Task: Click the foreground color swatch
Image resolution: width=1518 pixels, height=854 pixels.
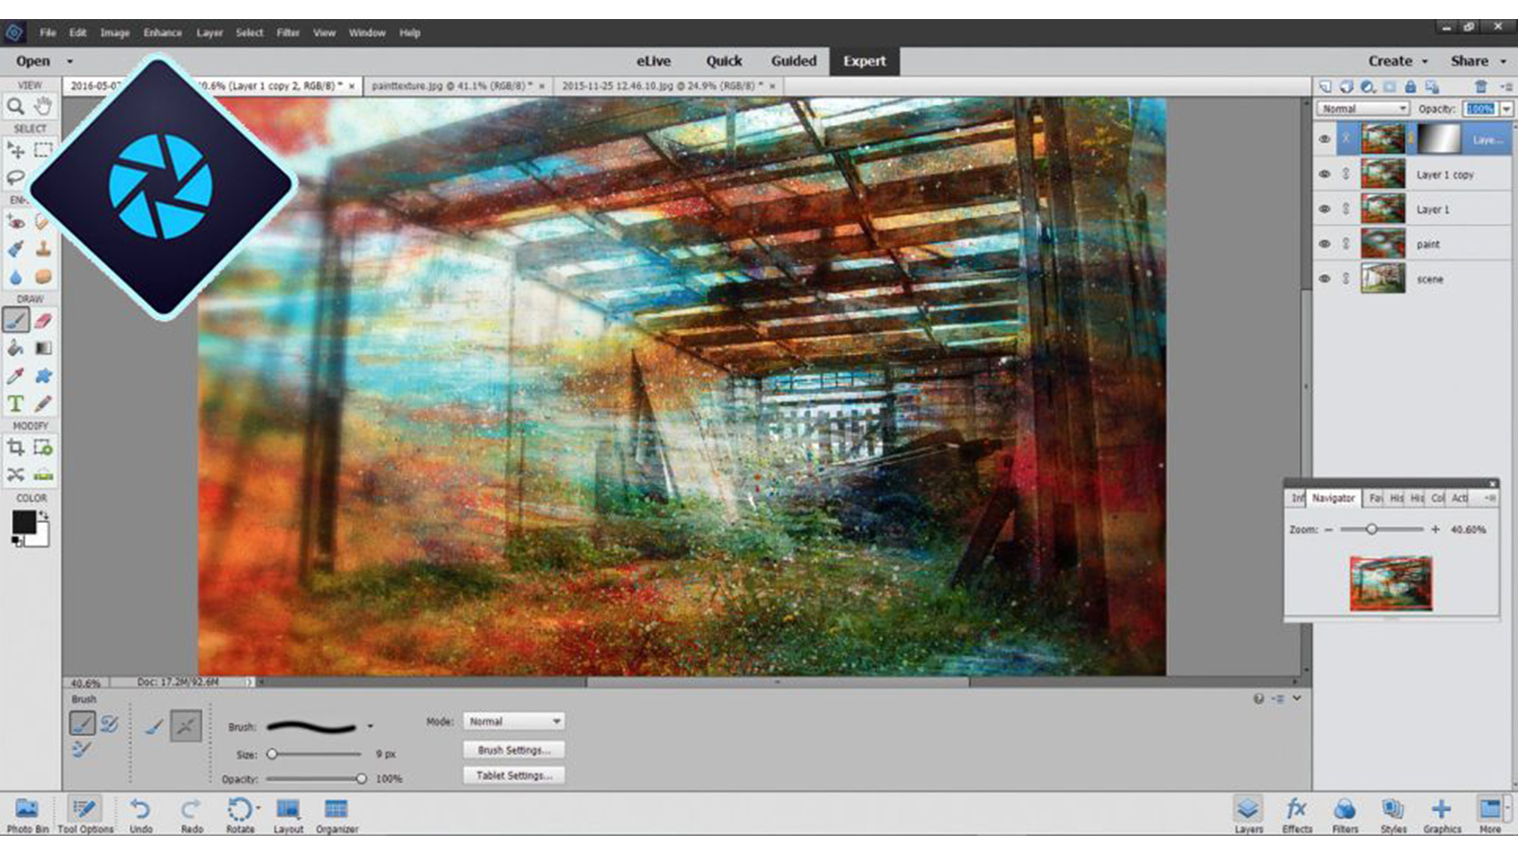Action: pos(24,522)
